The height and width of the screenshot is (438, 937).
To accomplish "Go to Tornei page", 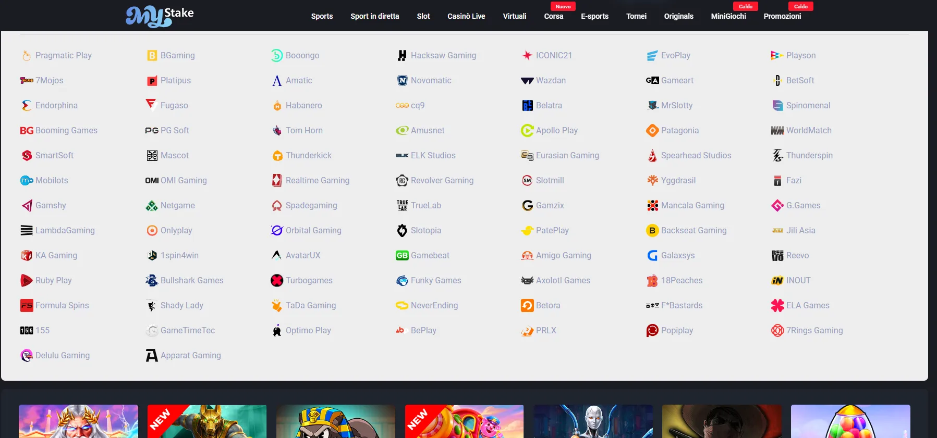I will pos(636,16).
